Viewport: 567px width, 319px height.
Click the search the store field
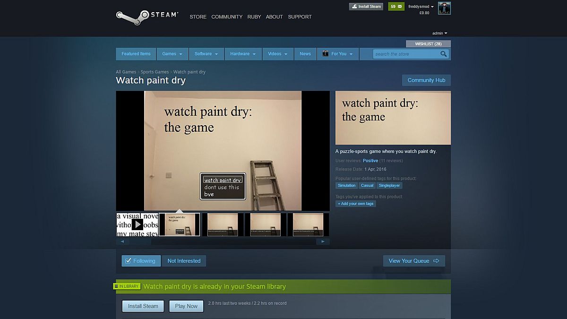pyautogui.click(x=406, y=54)
